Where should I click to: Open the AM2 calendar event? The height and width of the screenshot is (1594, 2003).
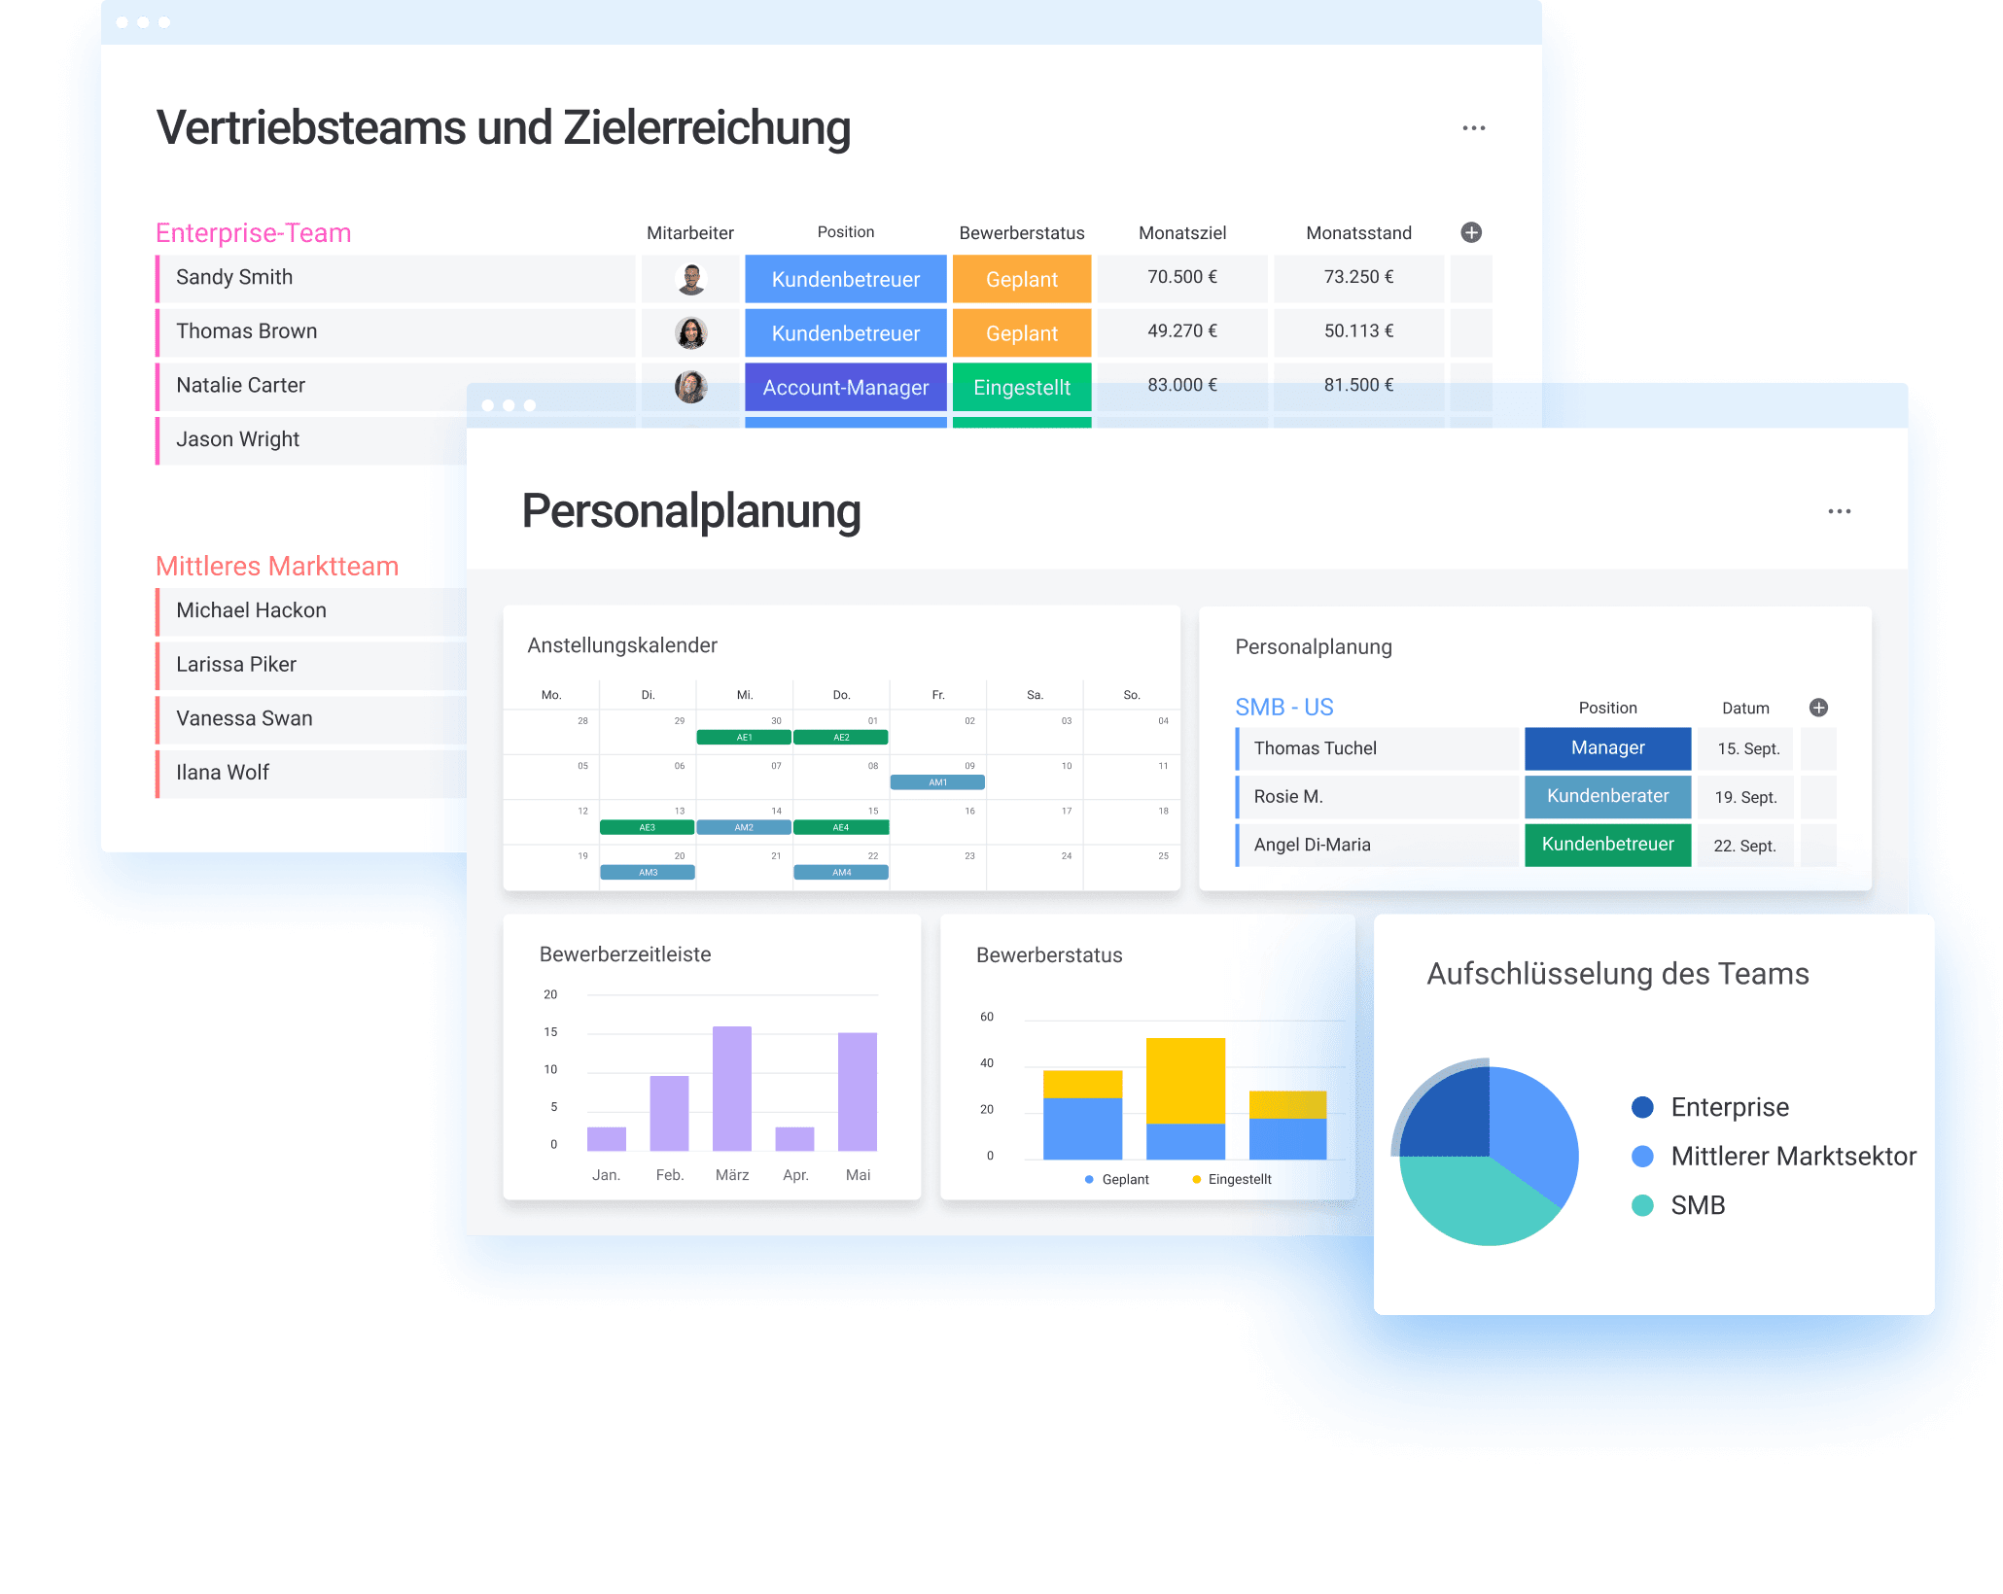click(744, 828)
